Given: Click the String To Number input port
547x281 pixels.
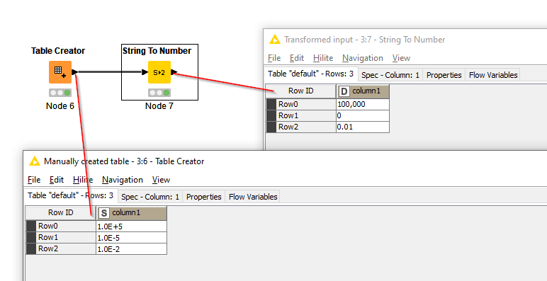Looking at the screenshot, I should tap(145, 72).
